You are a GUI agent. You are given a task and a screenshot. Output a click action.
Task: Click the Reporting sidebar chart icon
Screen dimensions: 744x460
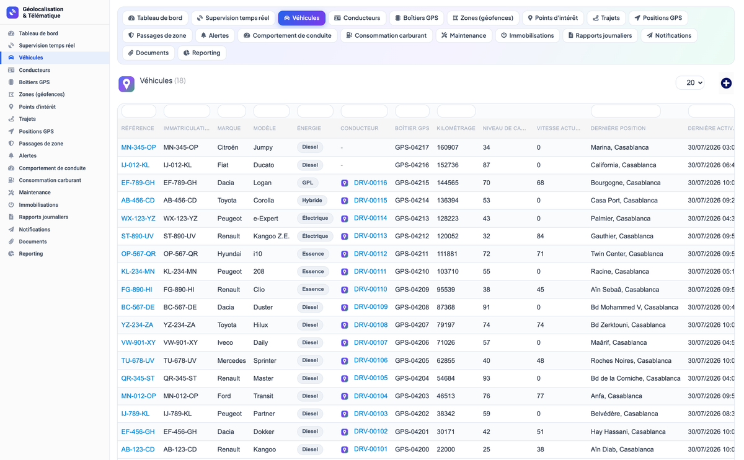point(11,254)
